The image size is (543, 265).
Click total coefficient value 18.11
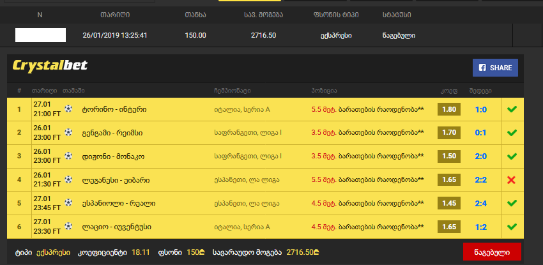(x=141, y=252)
